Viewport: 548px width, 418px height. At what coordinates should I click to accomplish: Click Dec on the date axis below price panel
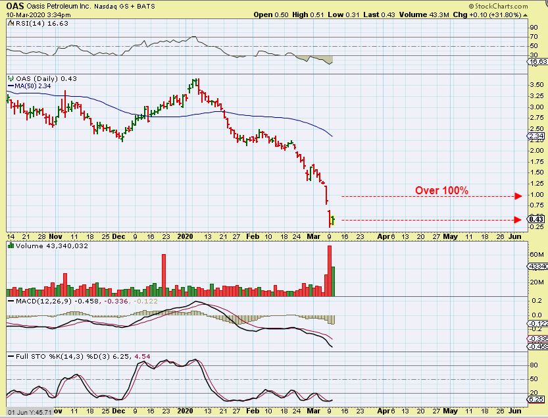(x=119, y=236)
